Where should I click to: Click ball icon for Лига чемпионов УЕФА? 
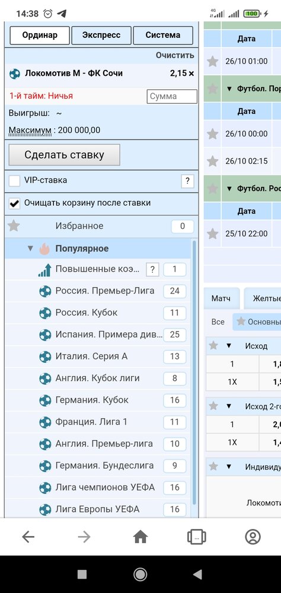(45, 487)
